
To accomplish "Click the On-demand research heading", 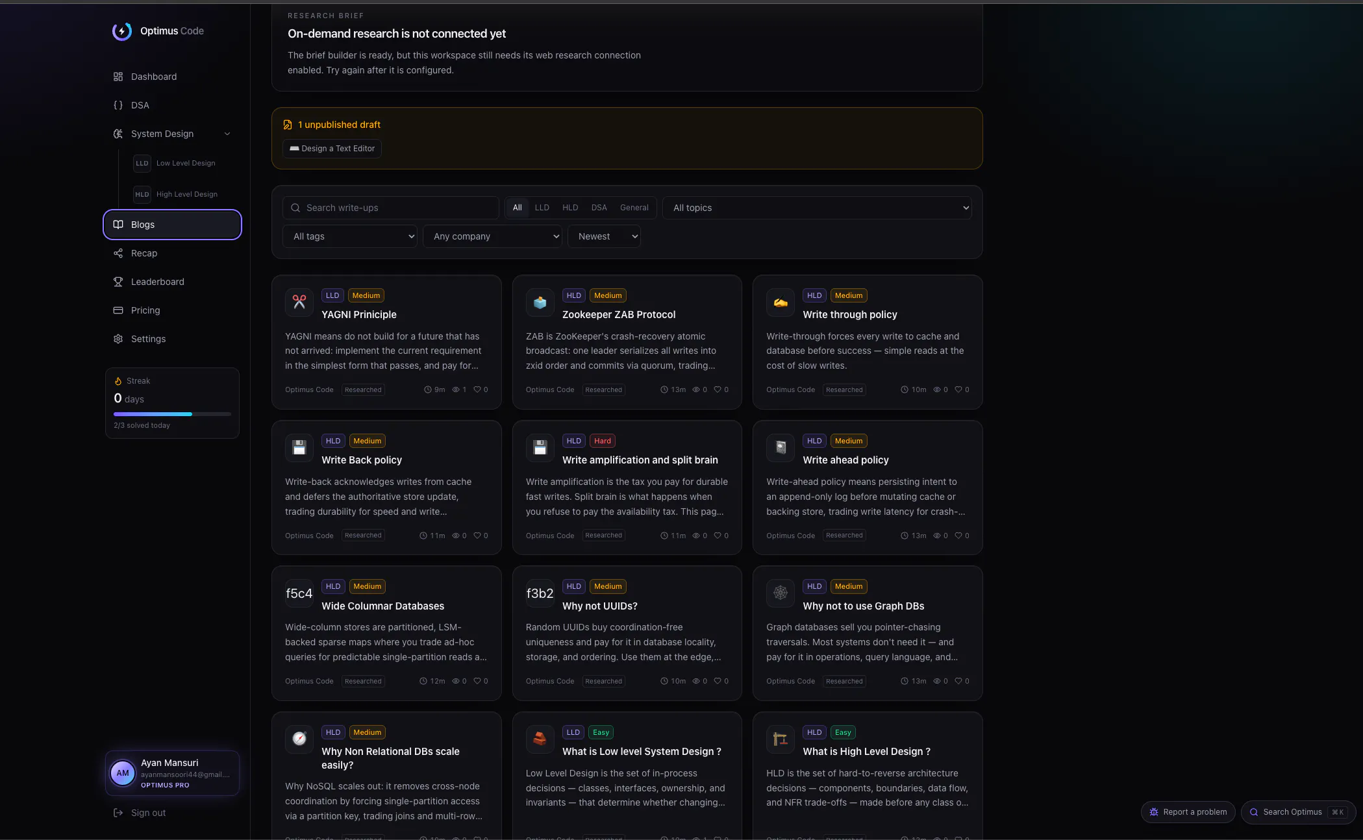I will [397, 34].
